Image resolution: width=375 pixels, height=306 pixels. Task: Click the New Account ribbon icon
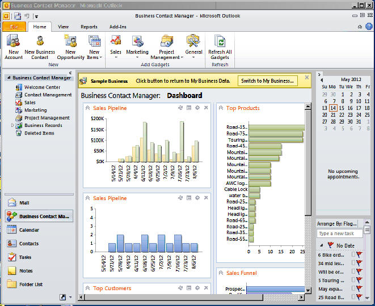point(14,47)
